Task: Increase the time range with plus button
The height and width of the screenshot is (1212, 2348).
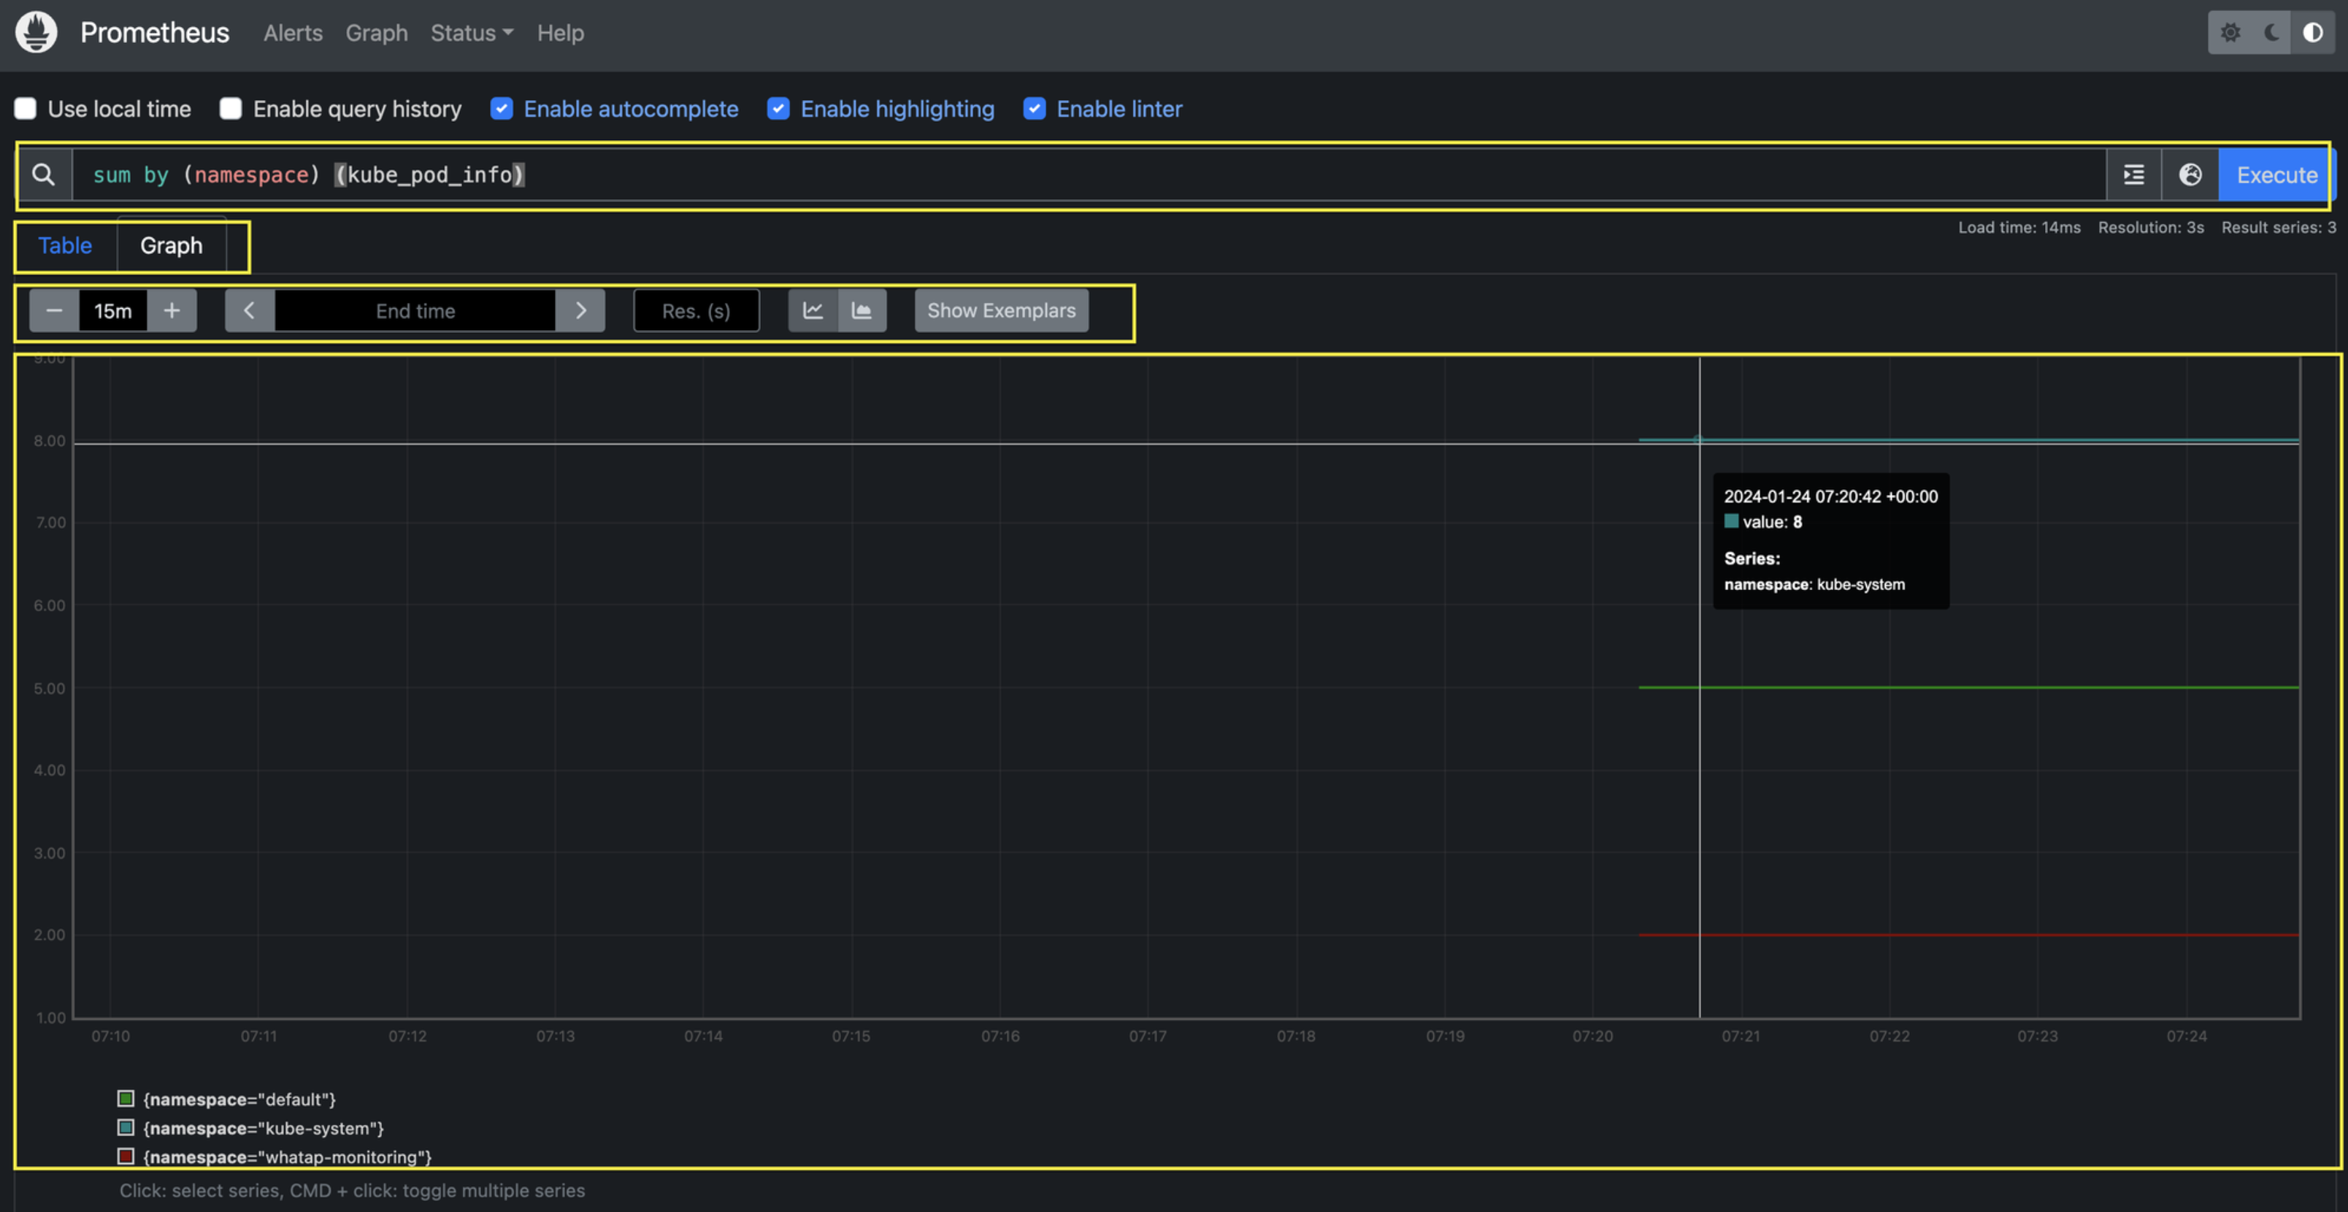Action: 172,311
